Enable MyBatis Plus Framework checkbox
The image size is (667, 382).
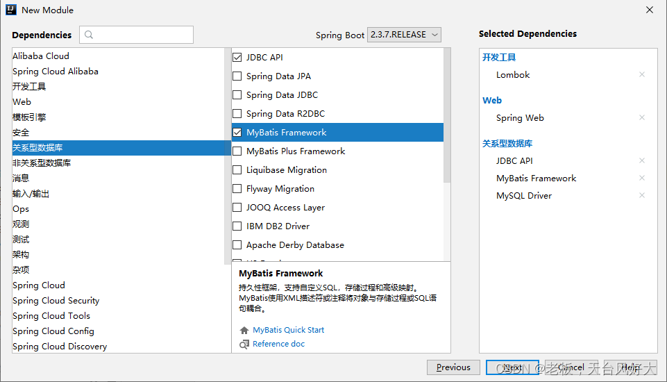(x=237, y=151)
